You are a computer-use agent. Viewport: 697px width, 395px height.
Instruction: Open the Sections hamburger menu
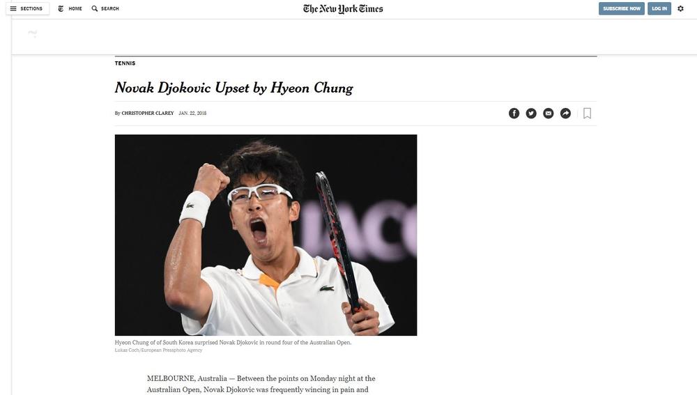point(13,8)
